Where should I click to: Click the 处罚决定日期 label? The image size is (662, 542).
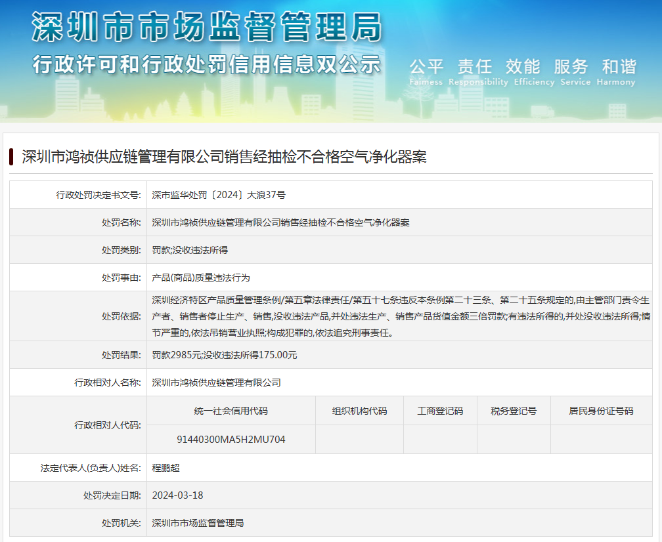[112, 495]
